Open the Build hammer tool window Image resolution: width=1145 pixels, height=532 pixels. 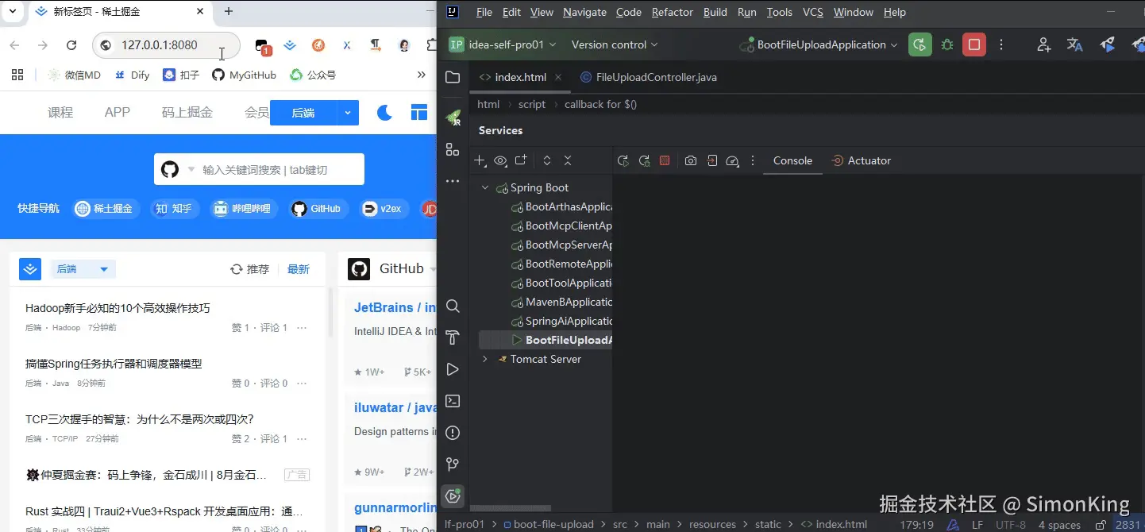(x=453, y=337)
